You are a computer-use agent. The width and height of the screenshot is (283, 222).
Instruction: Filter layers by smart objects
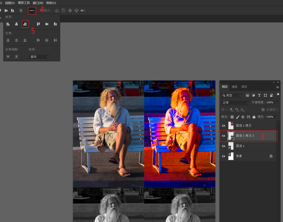(x=271, y=95)
